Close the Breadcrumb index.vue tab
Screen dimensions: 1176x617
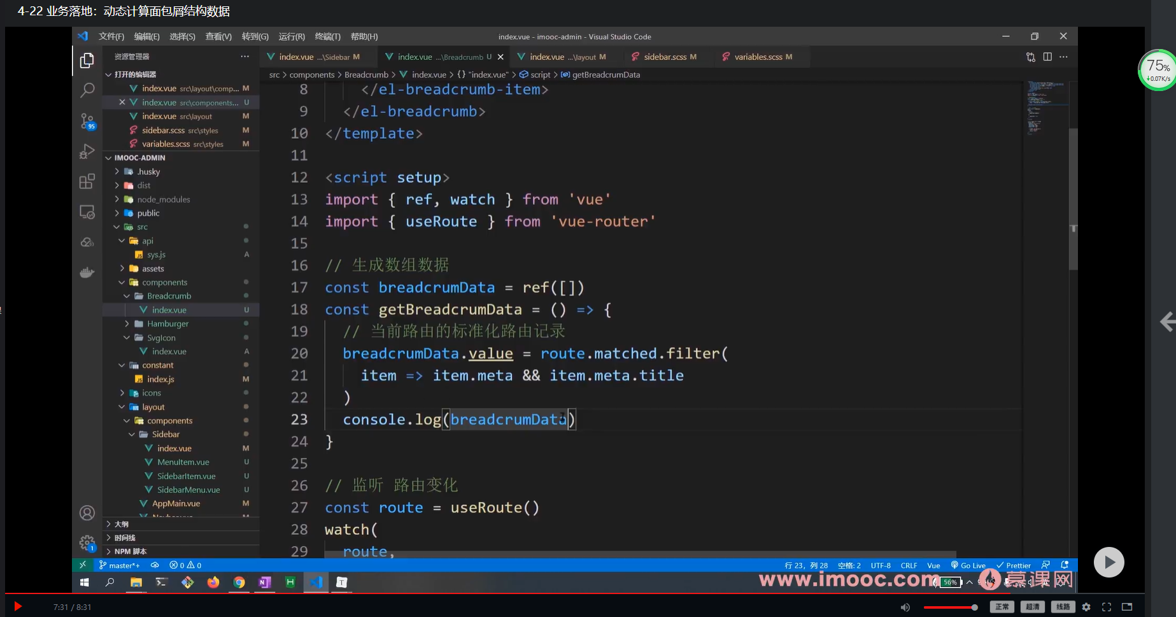click(x=500, y=57)
